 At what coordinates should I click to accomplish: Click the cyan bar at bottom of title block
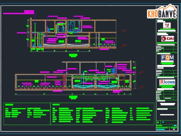click(161, 129)
